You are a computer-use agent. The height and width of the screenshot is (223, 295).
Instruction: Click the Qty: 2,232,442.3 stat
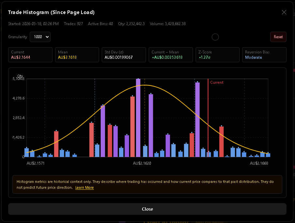click(131, 24)
